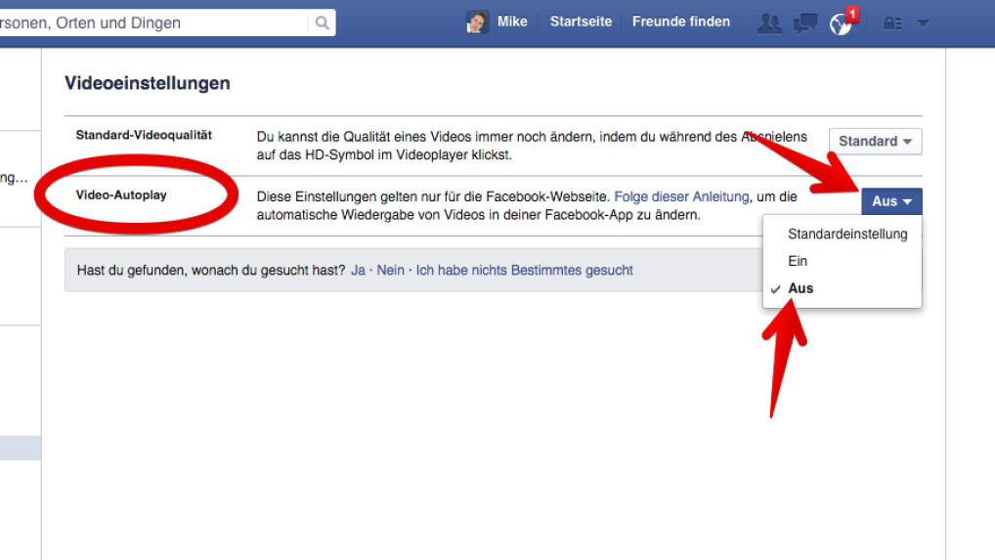Open the privacy shortcuts lock icon
995x560 pixels.
pyautogui.click(x=892, y=23)
